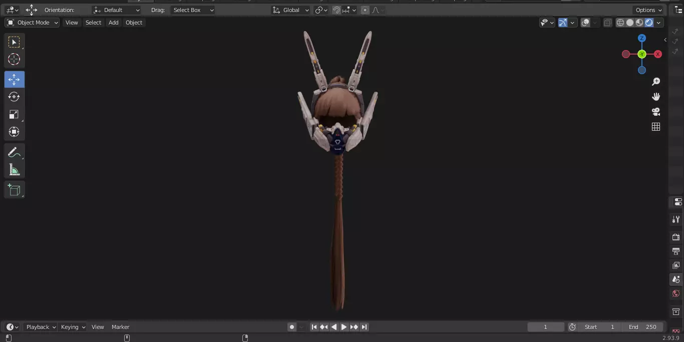This screenshot has width=684, height=342.
Task: Click the viewport zoom magnifier icon
Action: pyautogui.click(x=656, y=82)
